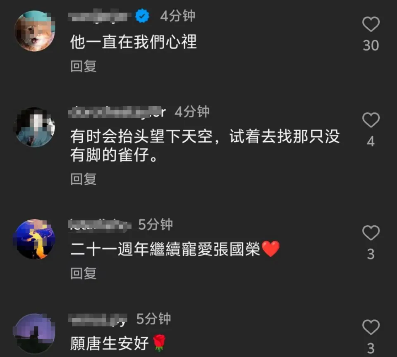The image size is (397, 357).
Task: Open username ending in 'r' on second comment
Action: tap(117, 112)
